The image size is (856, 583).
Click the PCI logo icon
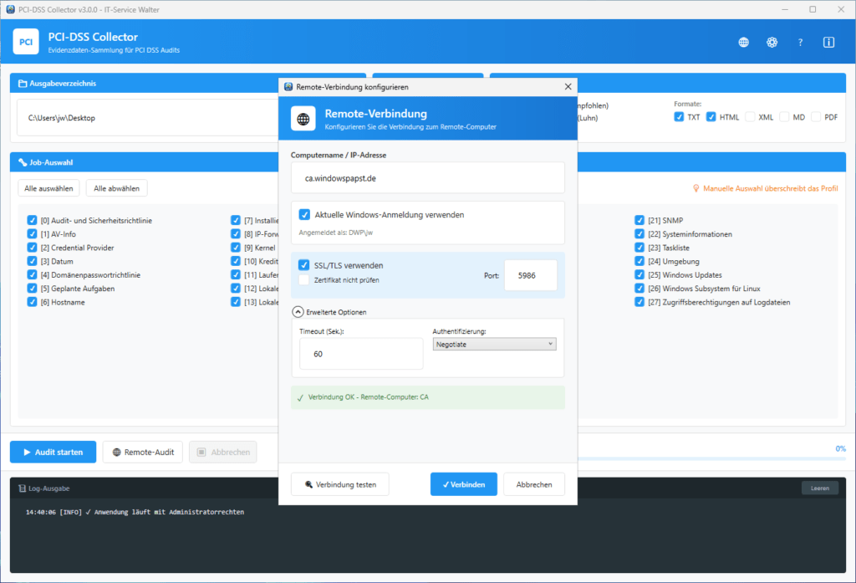(25, 41)
